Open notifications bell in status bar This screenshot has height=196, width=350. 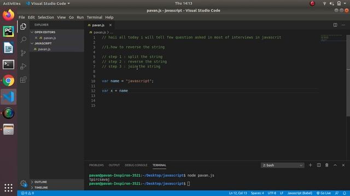pos(345,193)
